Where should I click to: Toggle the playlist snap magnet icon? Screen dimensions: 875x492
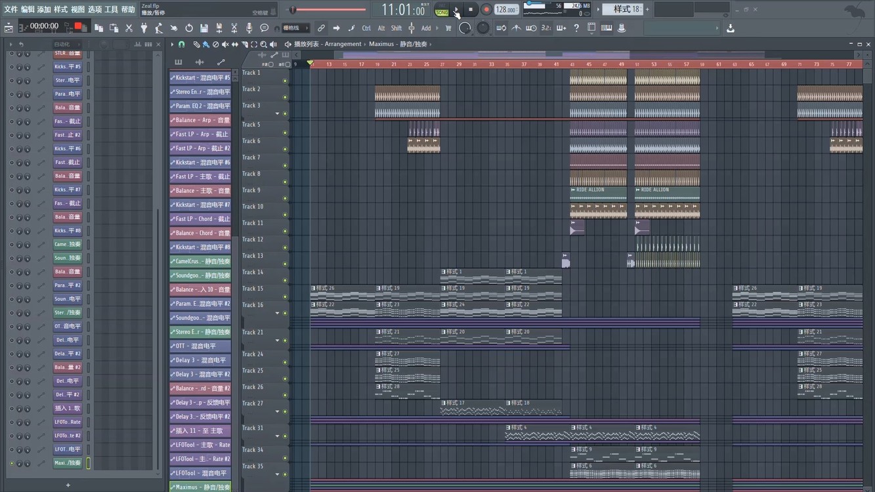[181, 45]
